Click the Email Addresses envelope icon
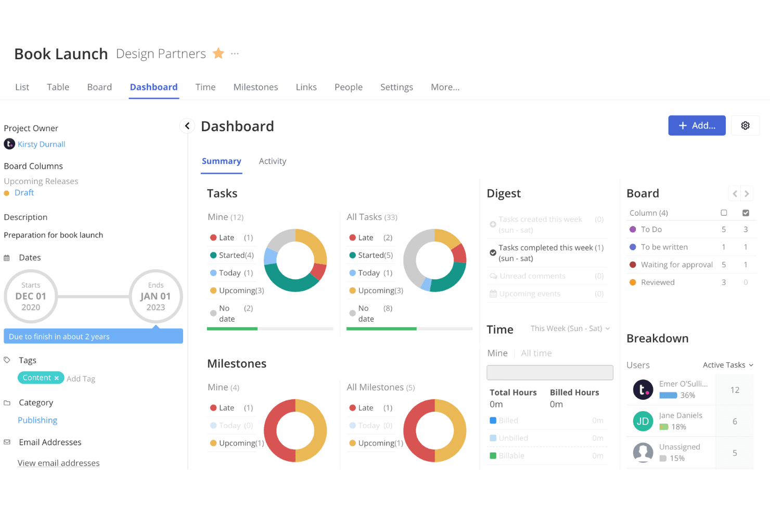 7,442
